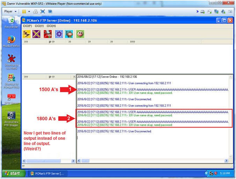Click left-pane scroll left arrow
This screenshot has width=236, height=179.
pyautogui.click(x=24, y=161)
